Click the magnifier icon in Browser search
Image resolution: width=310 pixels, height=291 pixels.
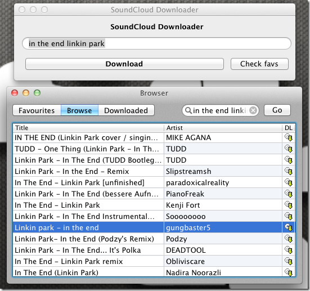(188, 110)
